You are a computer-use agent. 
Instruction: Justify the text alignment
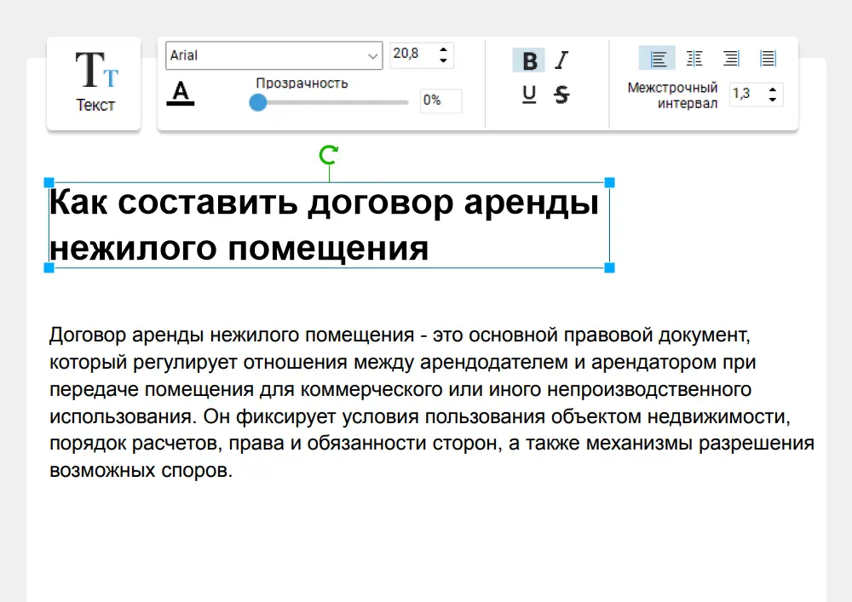coord(768,58)
